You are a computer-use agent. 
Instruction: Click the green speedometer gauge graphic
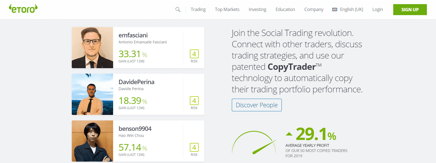click(254, 143)
